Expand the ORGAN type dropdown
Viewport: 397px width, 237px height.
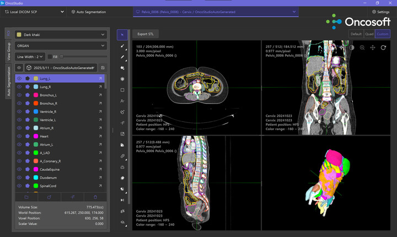61,46
